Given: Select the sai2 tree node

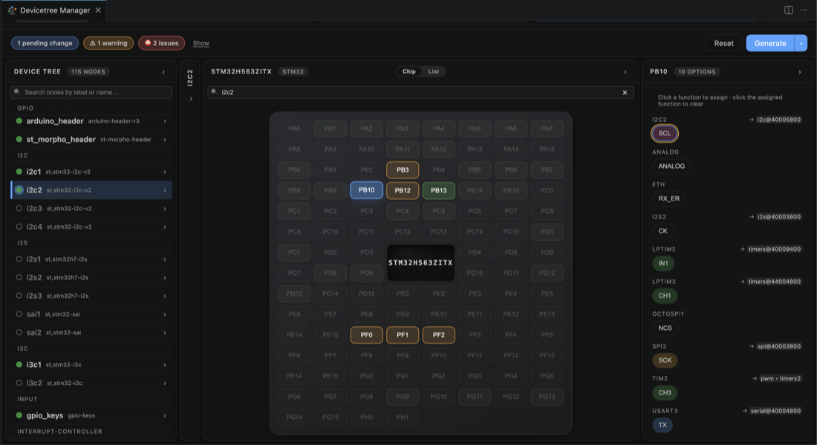Looking at the screenshot, I should coord(91,332).
